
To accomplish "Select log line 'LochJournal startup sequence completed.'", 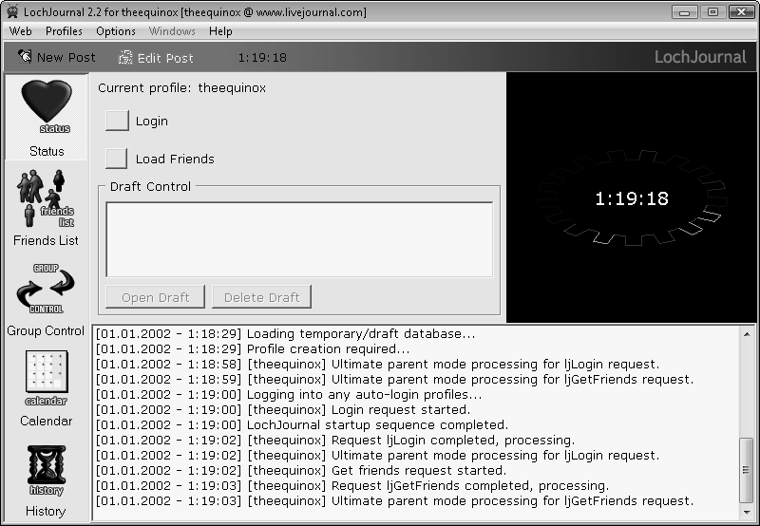I will tap(302, 424).
